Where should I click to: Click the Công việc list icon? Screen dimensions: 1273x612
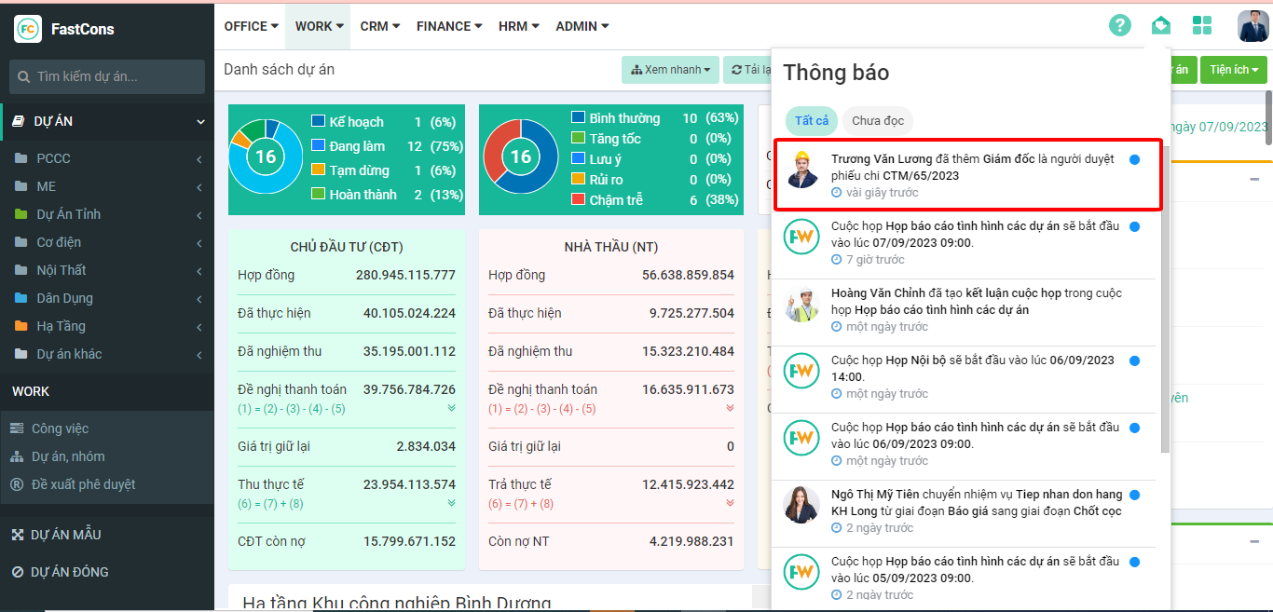coord(17,428)
